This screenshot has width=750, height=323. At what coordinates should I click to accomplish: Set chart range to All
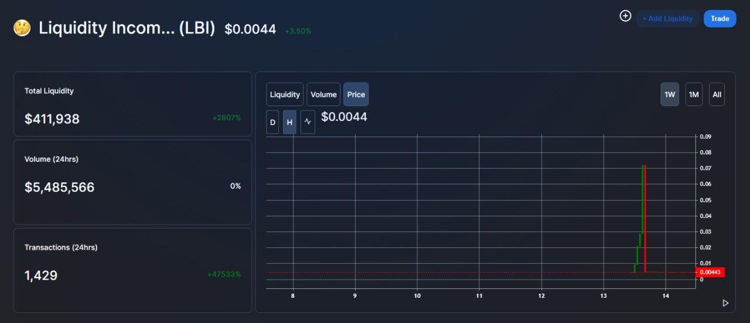pyautogui.click(x=717, y=94)
